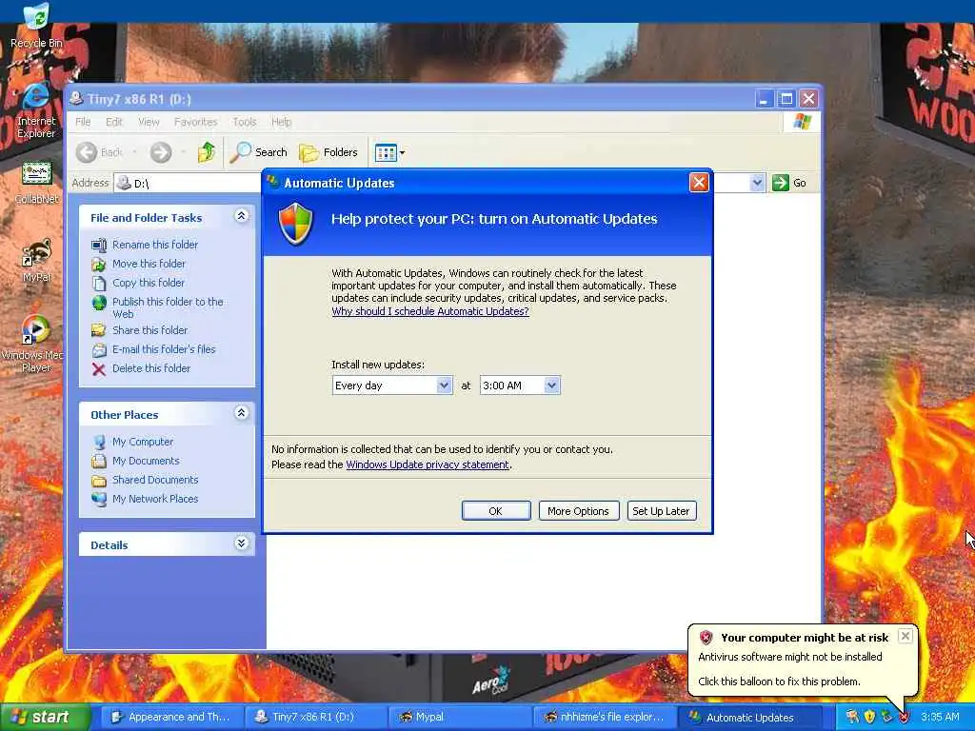
Task: Click the first system tray icon
Action: tap(852, 717)
